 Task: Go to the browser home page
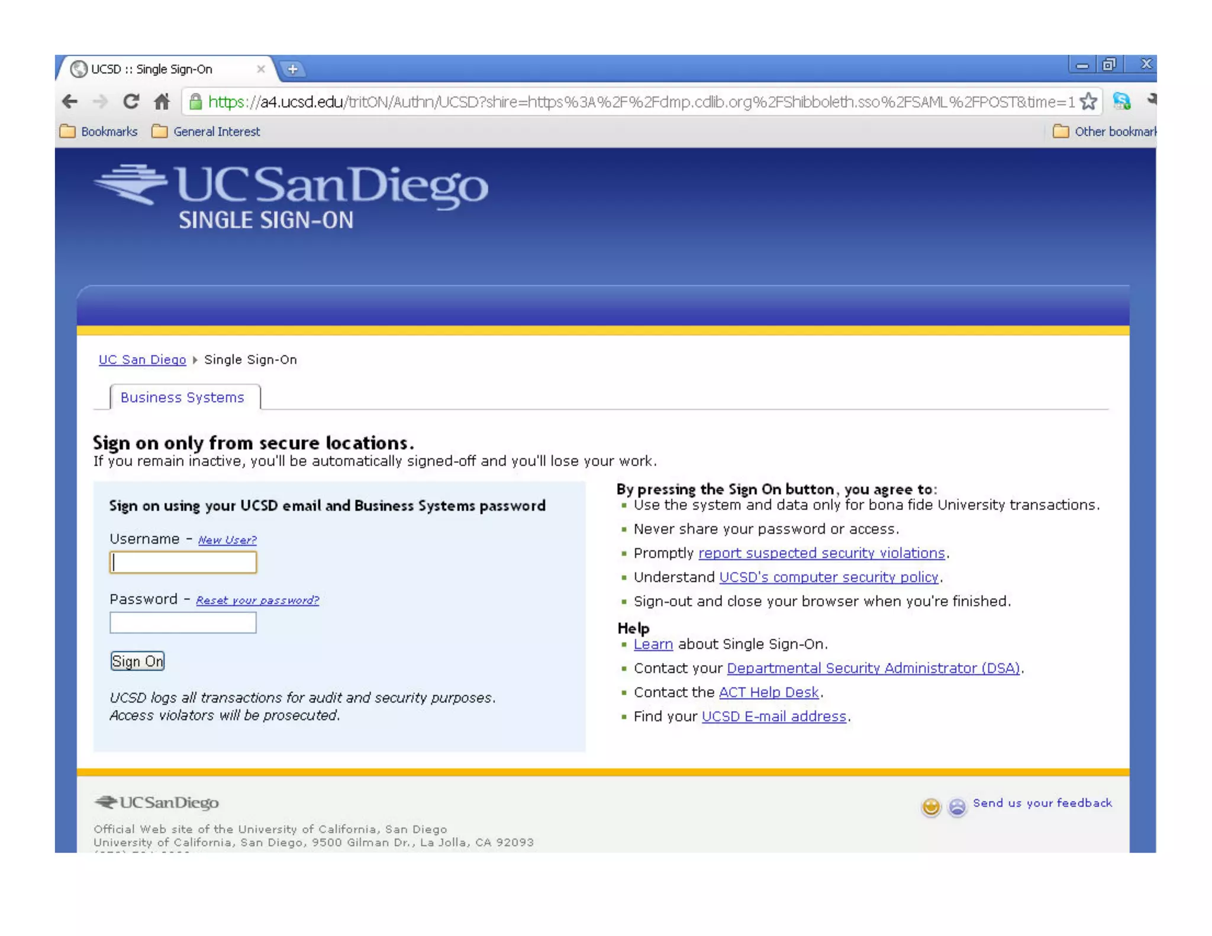click(162, 102)
